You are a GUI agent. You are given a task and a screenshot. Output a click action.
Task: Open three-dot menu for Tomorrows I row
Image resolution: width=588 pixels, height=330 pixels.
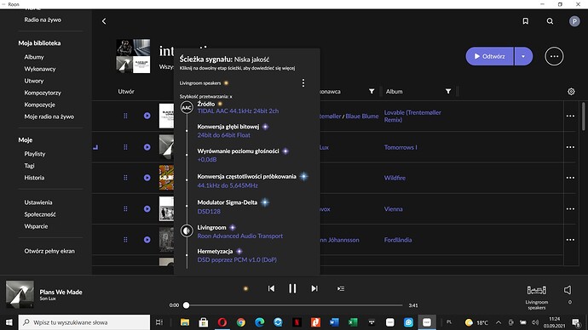[570, 147]
